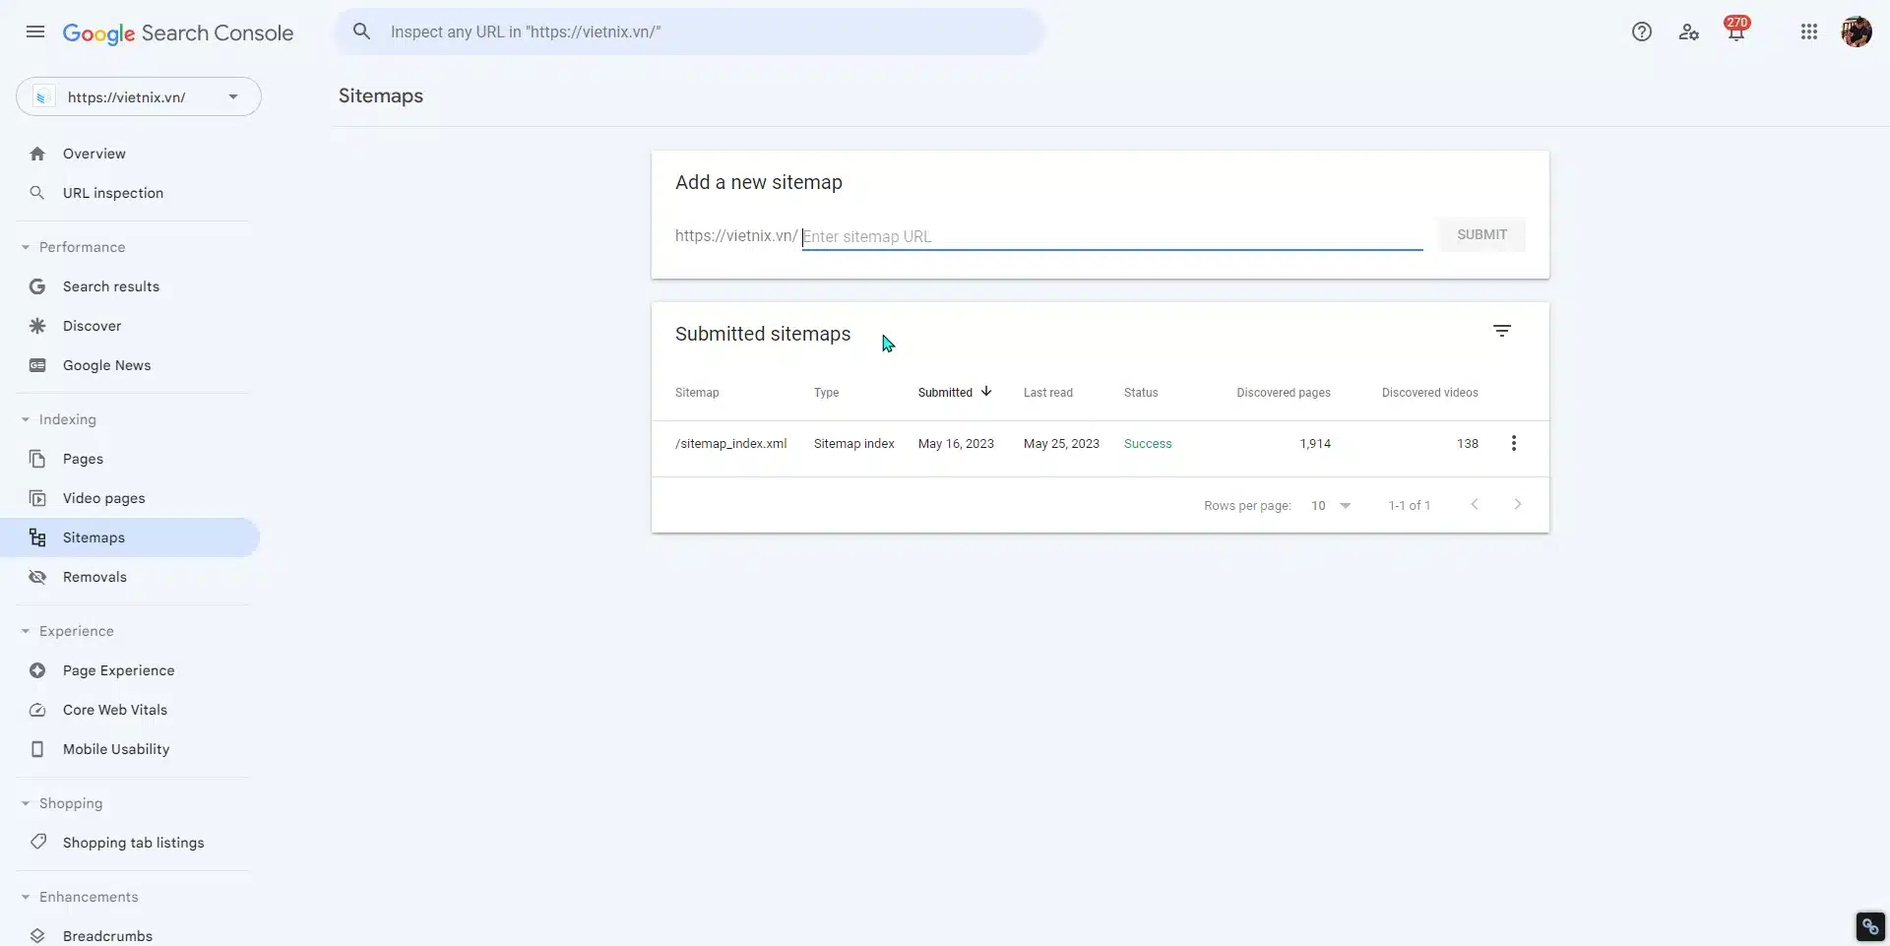
Task: Open the main hamburger menu
Action: [x=35, y=32]
